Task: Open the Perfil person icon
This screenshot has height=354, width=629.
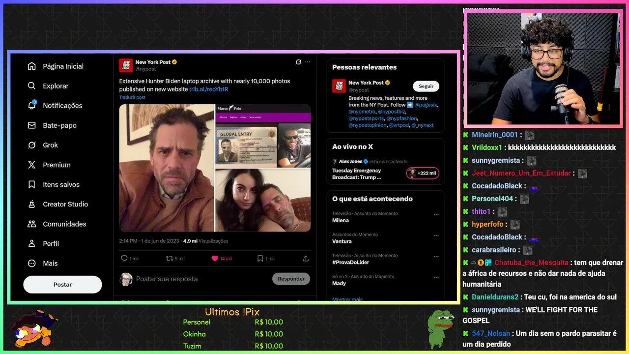Action: point(32,243)
